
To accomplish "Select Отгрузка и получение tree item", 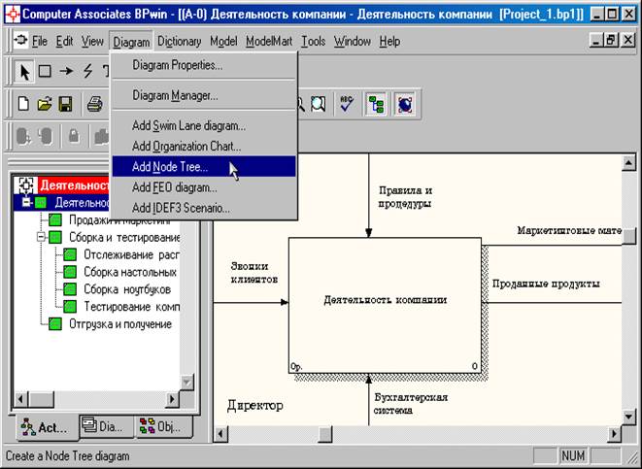I will tap(120, 324).
